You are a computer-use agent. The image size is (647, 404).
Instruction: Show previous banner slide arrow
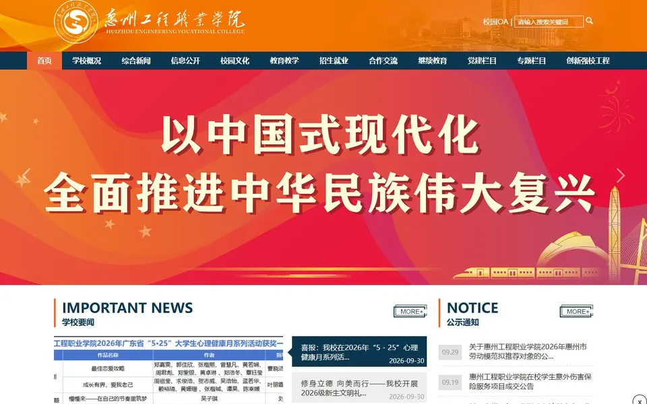tap(26, 176)
